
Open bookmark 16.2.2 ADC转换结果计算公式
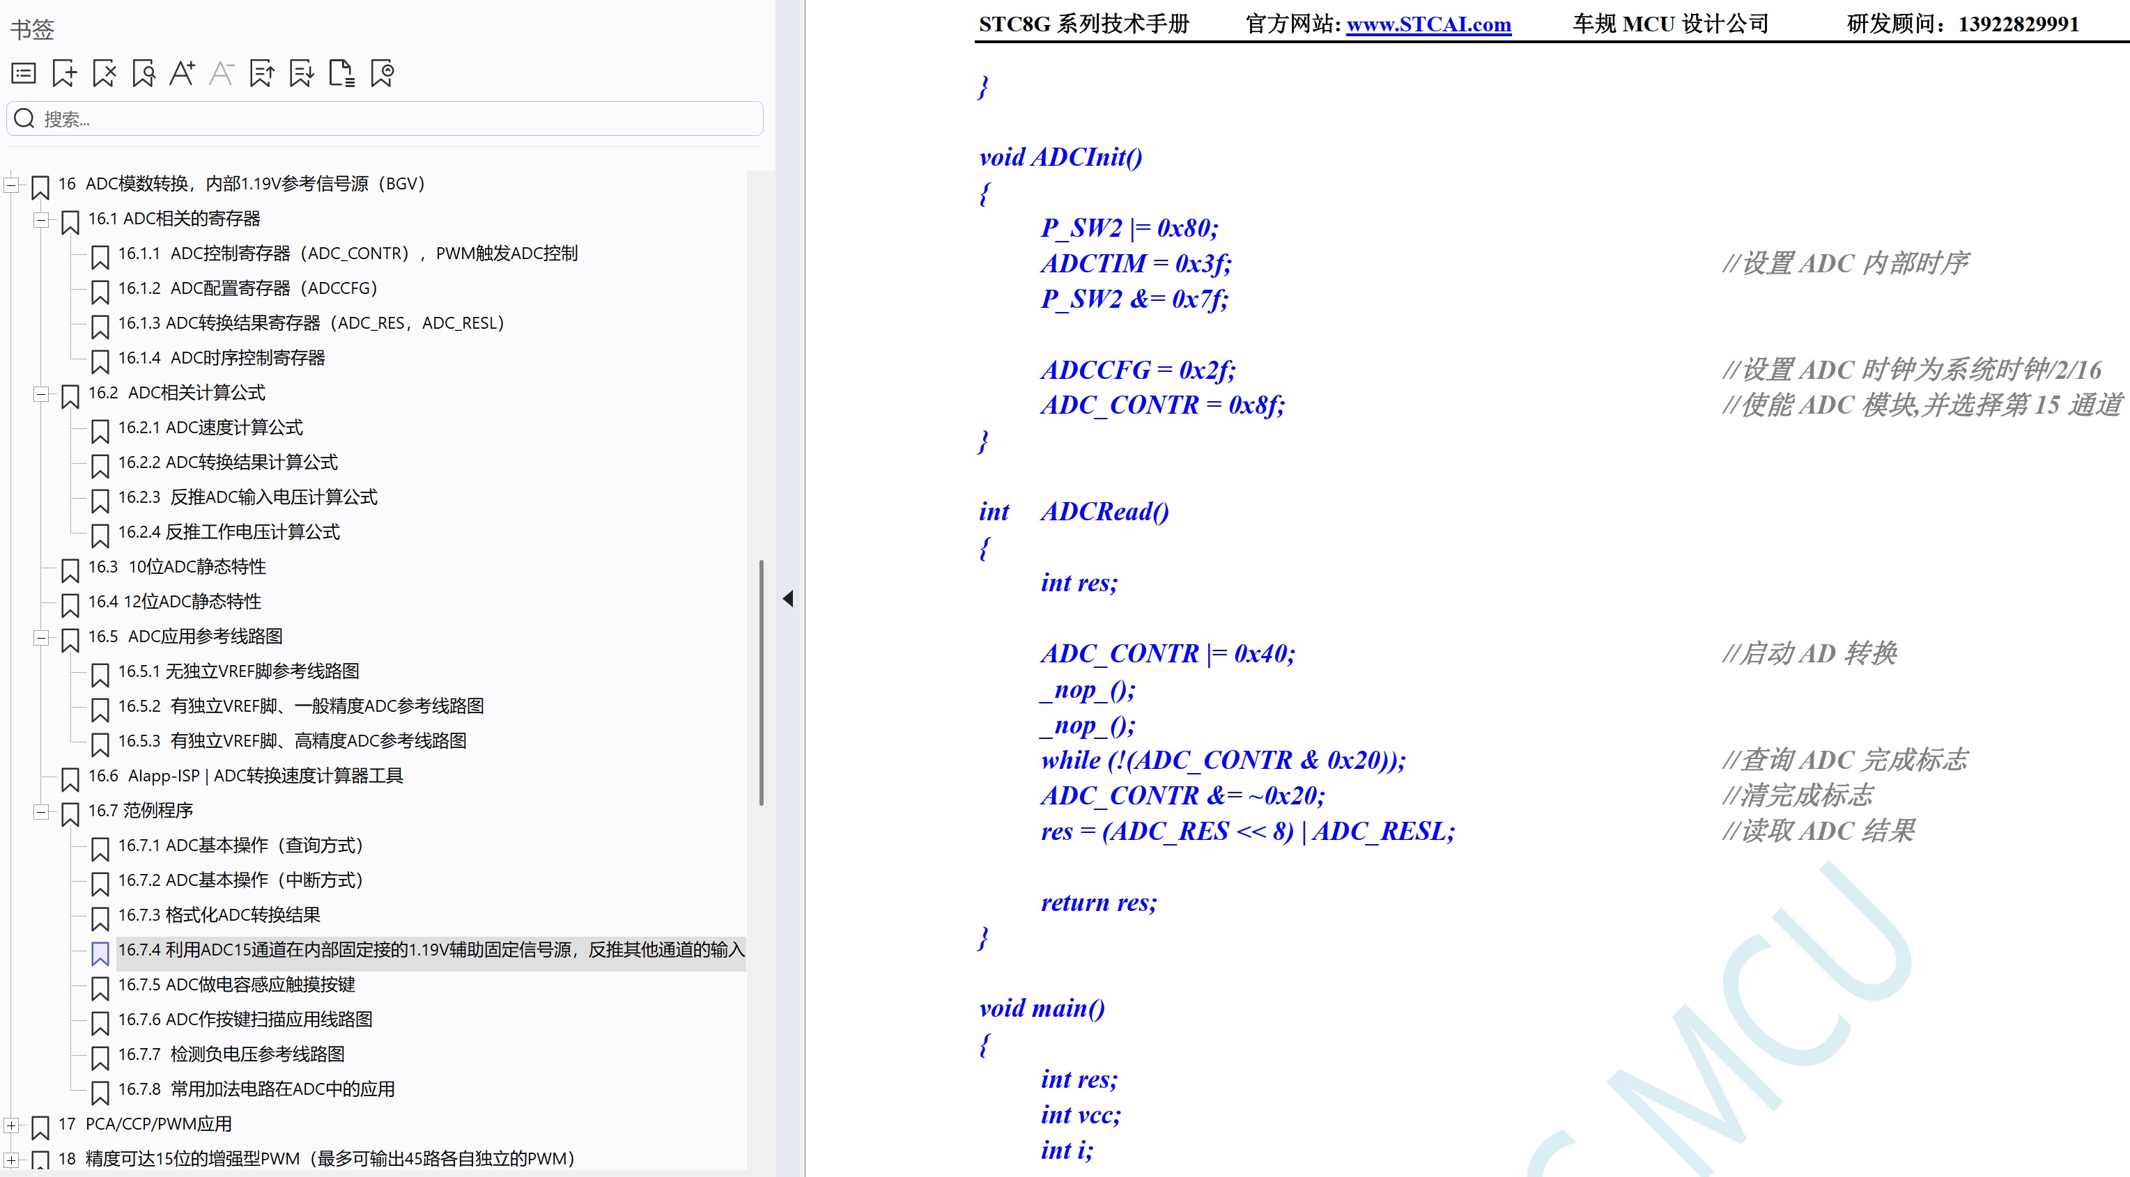coord(227,462)
